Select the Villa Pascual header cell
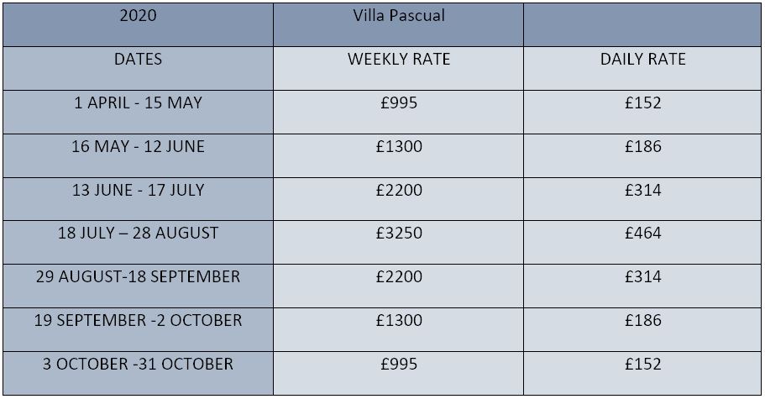The width and height of the screenshot is (765, 399). (x=398, y=16)
